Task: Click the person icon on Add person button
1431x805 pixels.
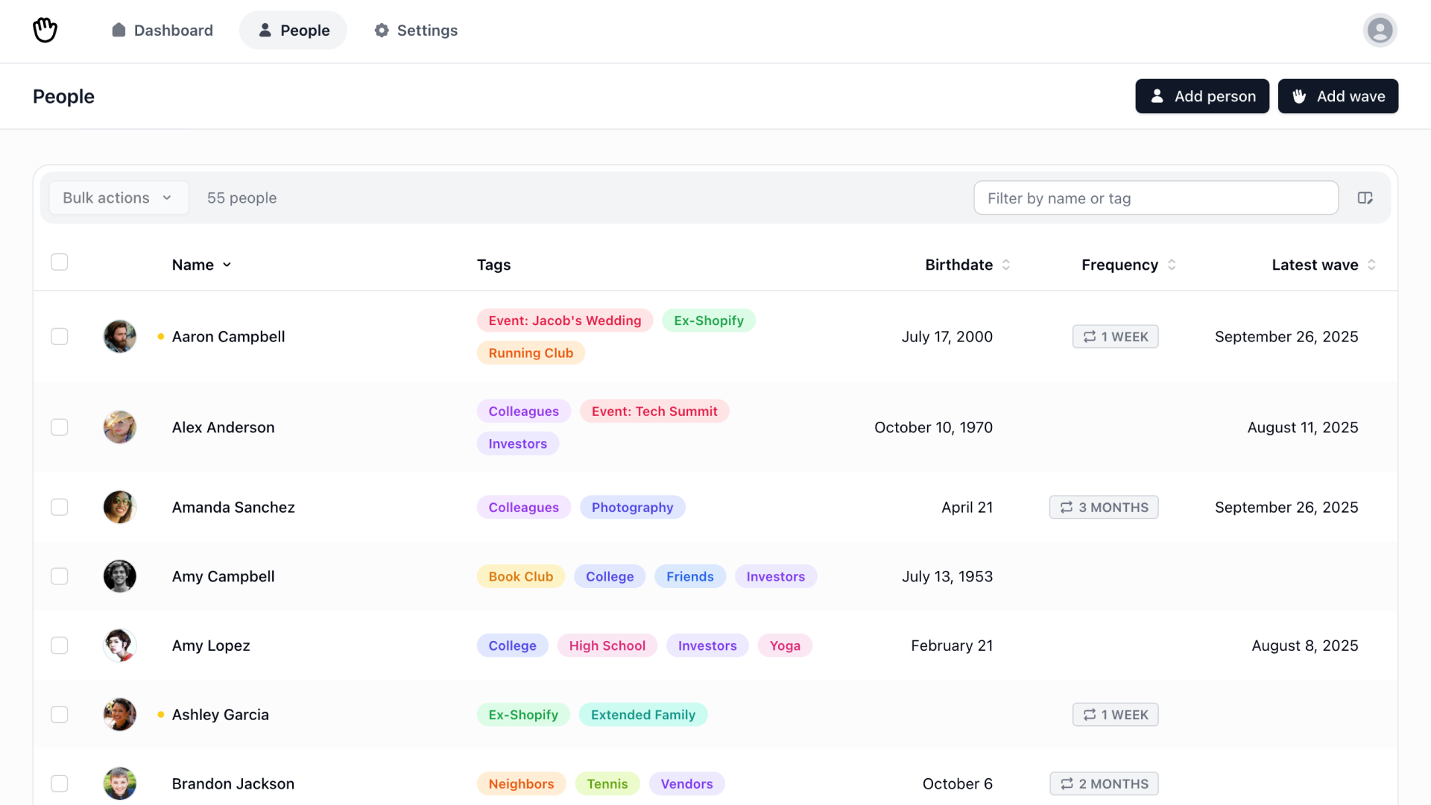Action: click(x=1157, y=96)
